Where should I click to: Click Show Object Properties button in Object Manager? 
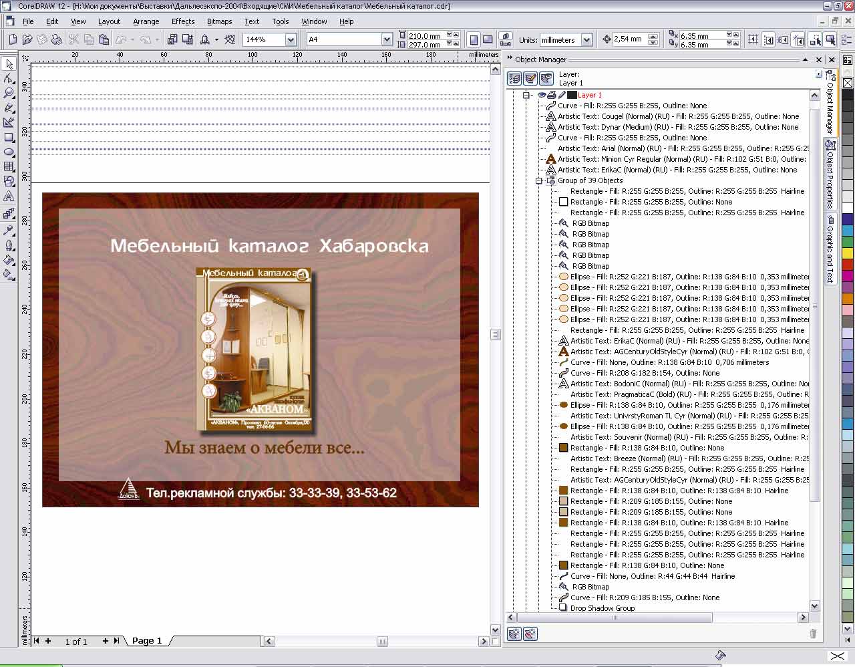pyautogui.click(x=515, y=78)
